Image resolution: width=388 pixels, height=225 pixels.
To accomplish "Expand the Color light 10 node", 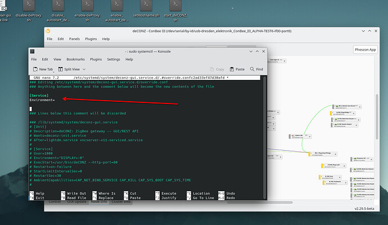I will 285,61.
